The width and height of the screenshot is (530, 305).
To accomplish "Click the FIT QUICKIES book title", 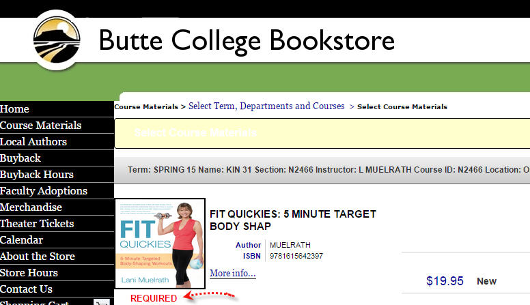I will pyautogui.click(x=293, y=220).
